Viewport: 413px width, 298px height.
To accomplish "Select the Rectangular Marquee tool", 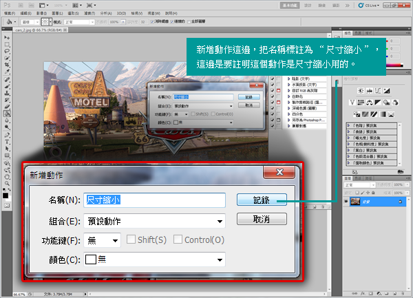I will [7, 44].
